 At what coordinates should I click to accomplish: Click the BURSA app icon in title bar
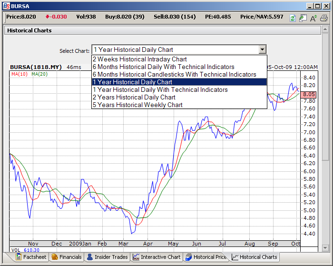pyautogui.click(x=7, y=6)
